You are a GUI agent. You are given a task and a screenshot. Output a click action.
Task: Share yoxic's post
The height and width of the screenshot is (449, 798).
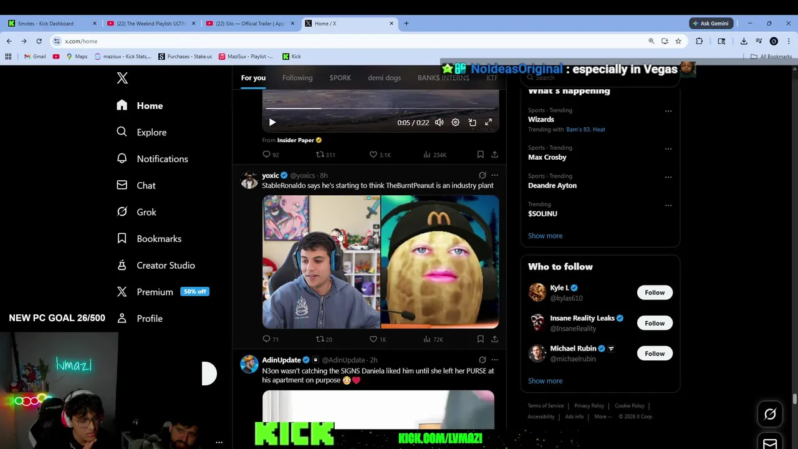pos(494,339)
